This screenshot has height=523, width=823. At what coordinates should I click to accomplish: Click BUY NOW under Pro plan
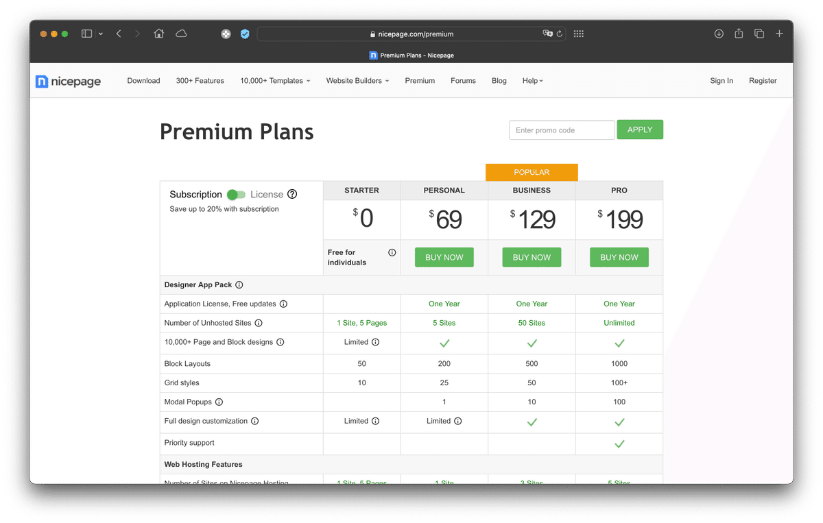pyautogui.click(x=619, y=258)
